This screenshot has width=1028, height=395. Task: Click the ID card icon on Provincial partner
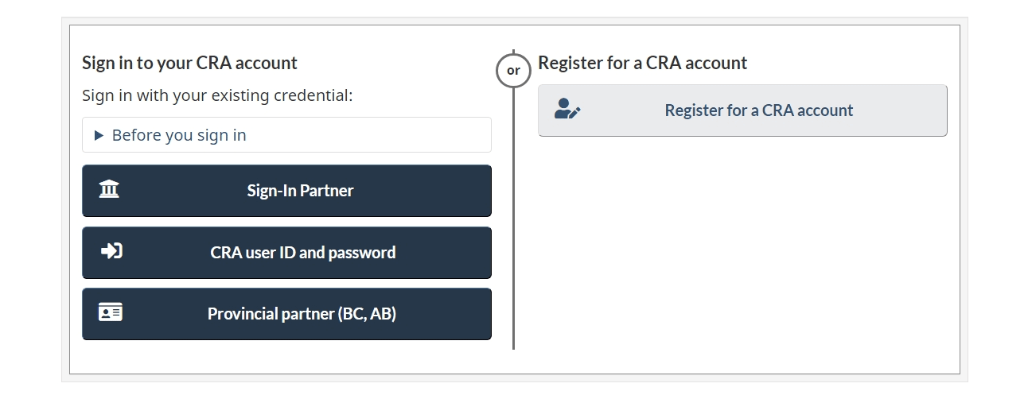coord(110,312)
